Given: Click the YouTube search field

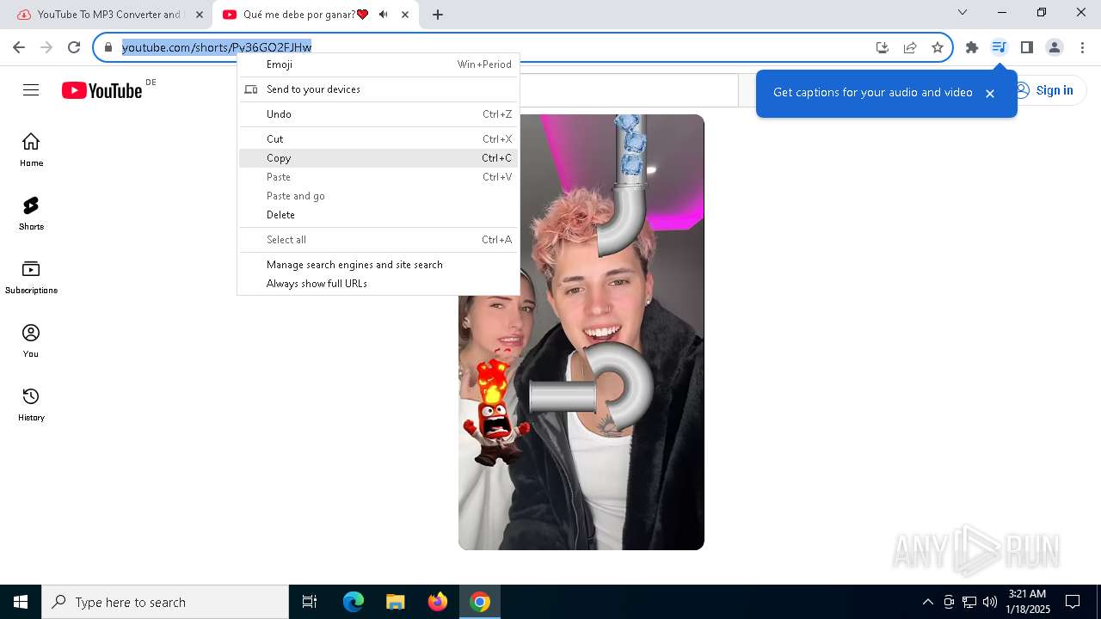Looking at the screenshot, I should [x=629, y=90].
